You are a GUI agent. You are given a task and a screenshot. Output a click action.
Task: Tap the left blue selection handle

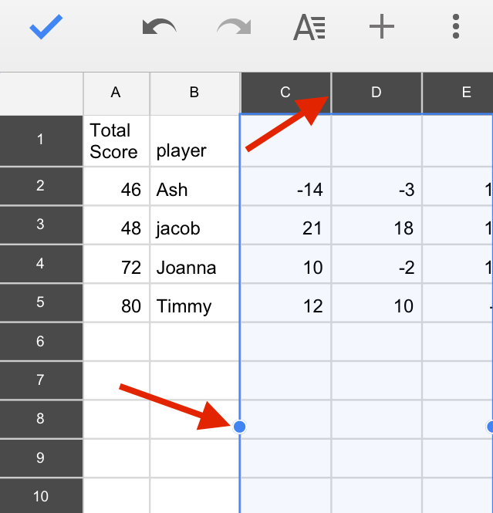click(240, 427)
